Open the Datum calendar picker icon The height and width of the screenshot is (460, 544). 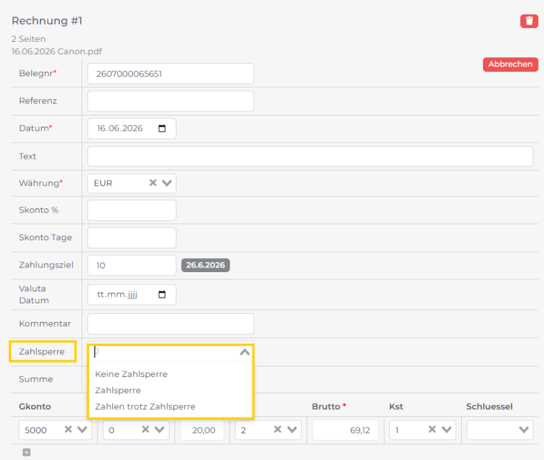162,129
